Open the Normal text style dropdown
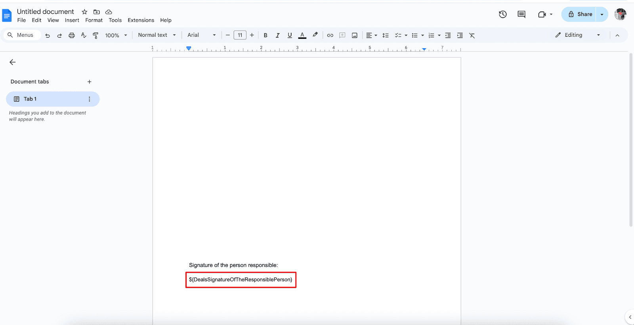The image size is (634, 325). pos(157,35)
